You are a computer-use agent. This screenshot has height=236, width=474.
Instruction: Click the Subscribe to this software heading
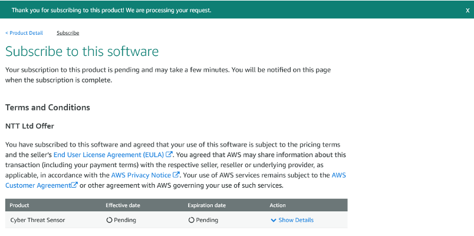[82, 51]
